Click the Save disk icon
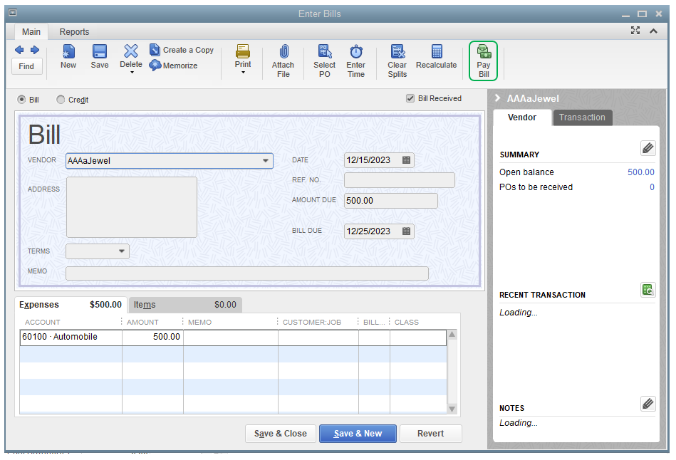Image resolution: width=676 pixels, height=460 pixels. (x=100, y=51)
